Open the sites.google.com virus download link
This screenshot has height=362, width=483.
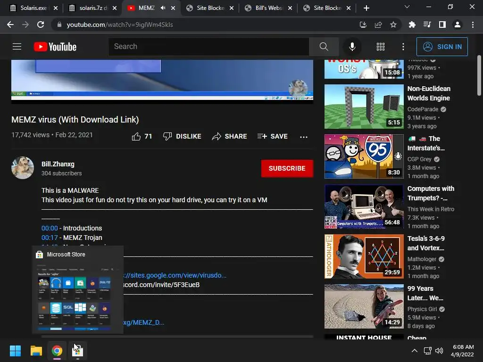tap(175, 275)
